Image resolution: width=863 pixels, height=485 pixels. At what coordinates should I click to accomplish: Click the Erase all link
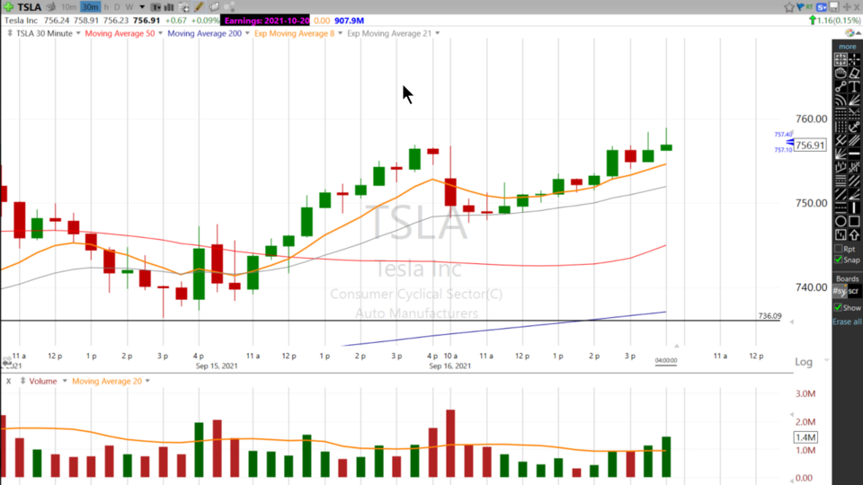pos(847,322)
